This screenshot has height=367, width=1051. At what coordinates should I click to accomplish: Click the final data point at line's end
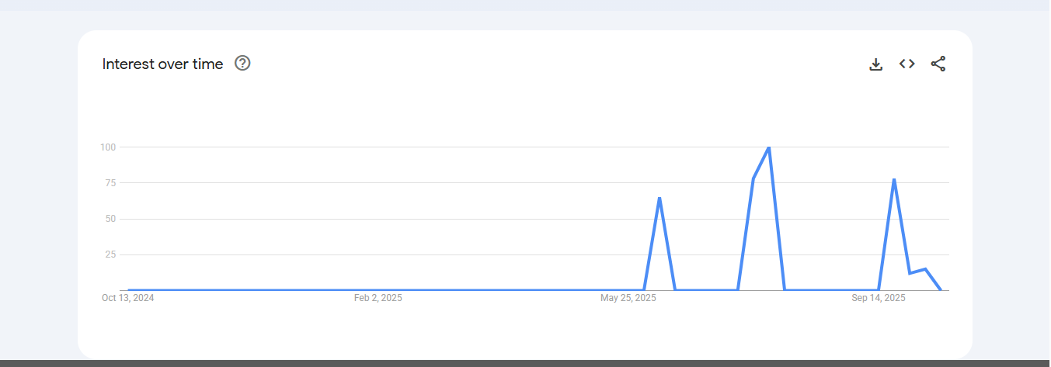click(941, 289)
